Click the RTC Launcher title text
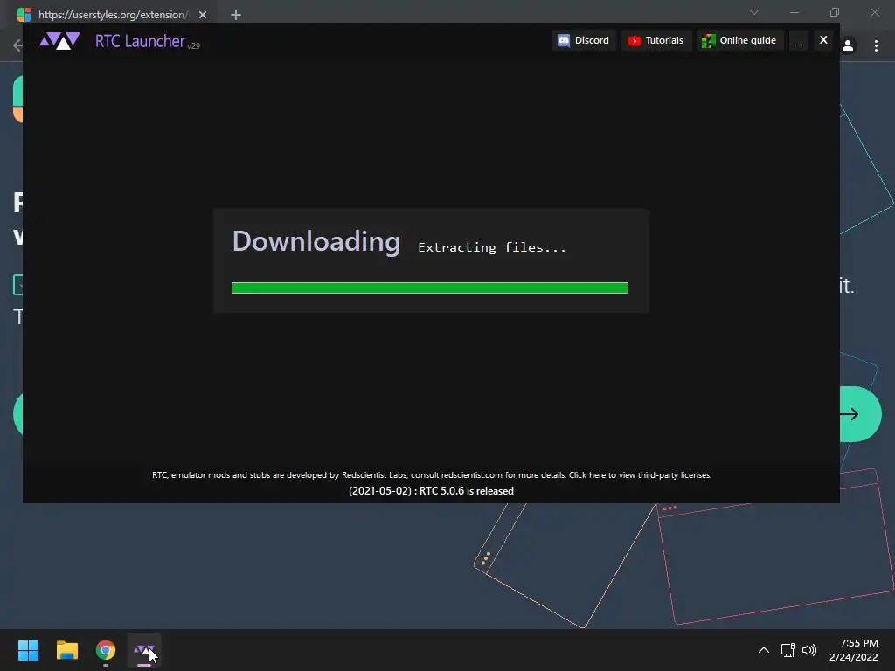Image resolution: width=895 pixels, height=671 pixels. (x=140, y=41)
